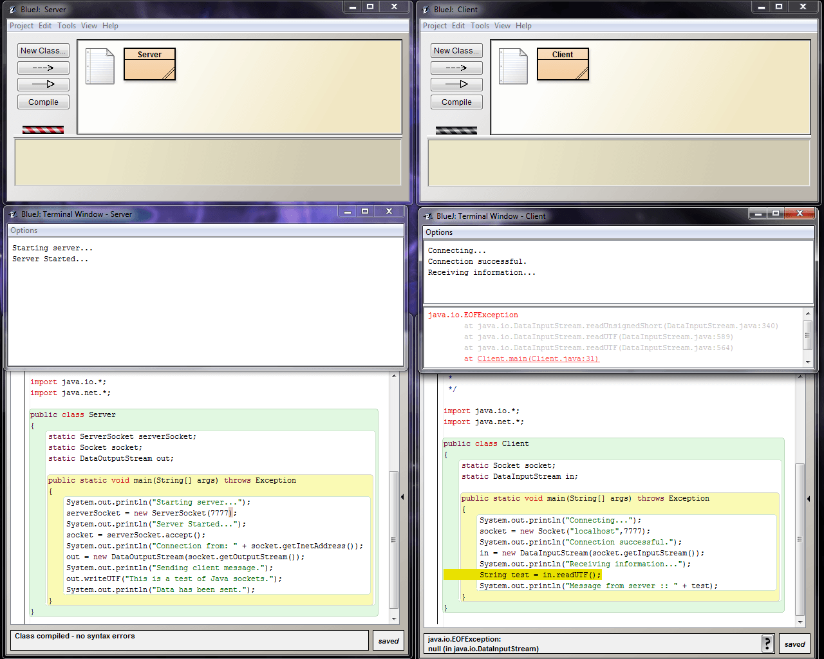Open Help menu in Client window
Image resolution: width=824 pixels, height=659 pixels.
(523, 26)
